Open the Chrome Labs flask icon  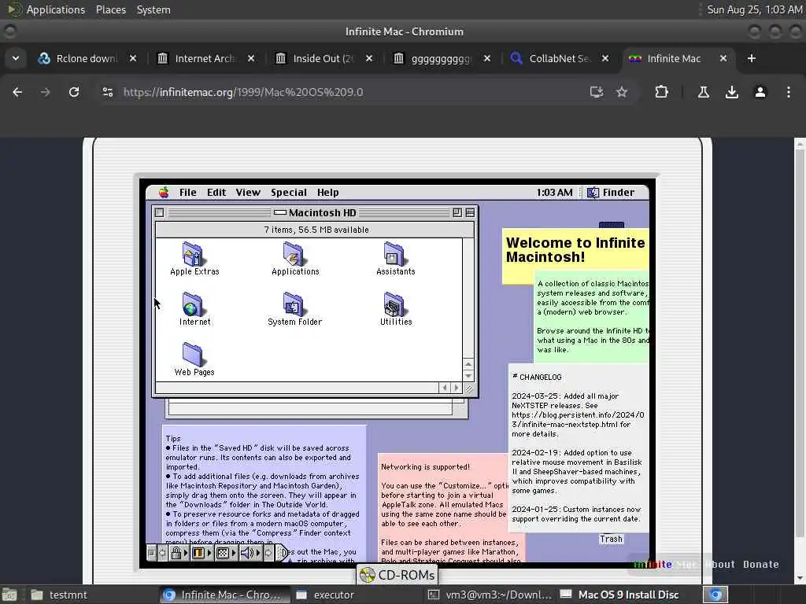[703, 92]
